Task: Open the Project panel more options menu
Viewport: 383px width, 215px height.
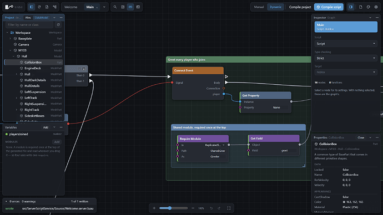Action: point(61,18)
